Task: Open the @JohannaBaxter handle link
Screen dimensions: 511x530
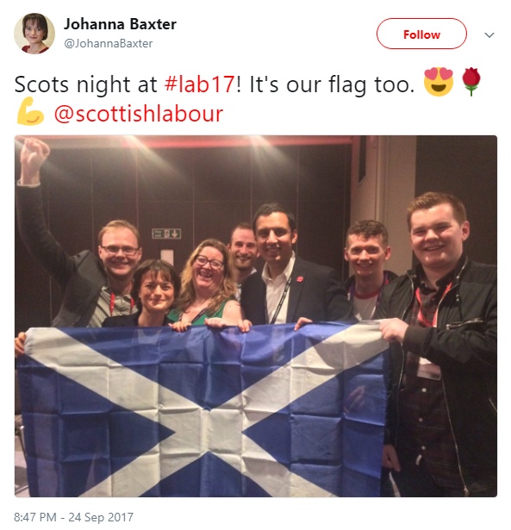Action: (x=109, y=43)
